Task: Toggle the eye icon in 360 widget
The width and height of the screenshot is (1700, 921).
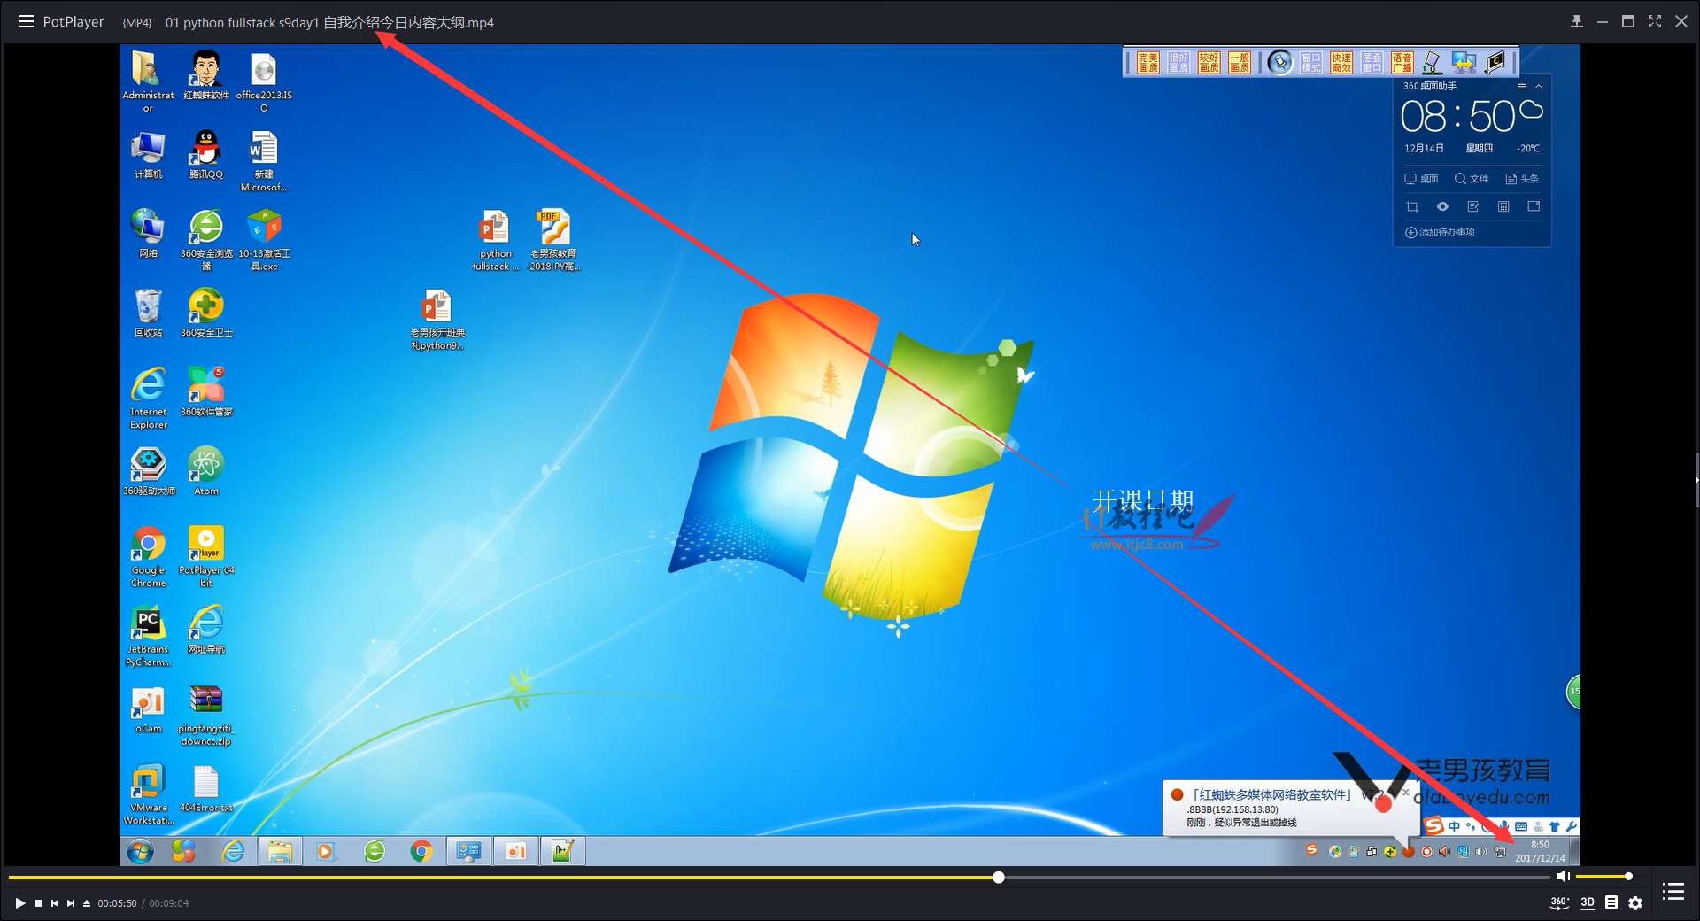Action: tap(1442, 206)
